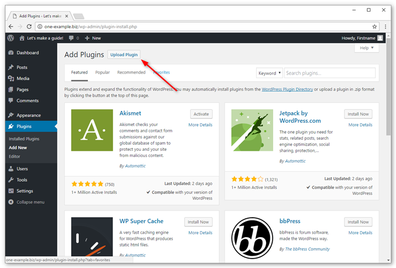Click the Pages icon in sidebar
This screenshot has height=268, width=396.
[x=11, y=90]
